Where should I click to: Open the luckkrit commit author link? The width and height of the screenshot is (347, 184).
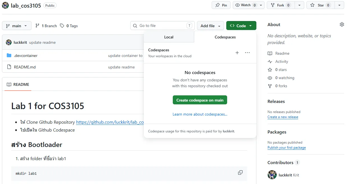click(x=20, y=42)
